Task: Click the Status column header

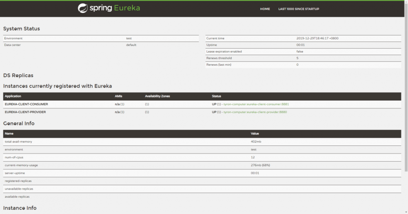Action: [216, 96]
